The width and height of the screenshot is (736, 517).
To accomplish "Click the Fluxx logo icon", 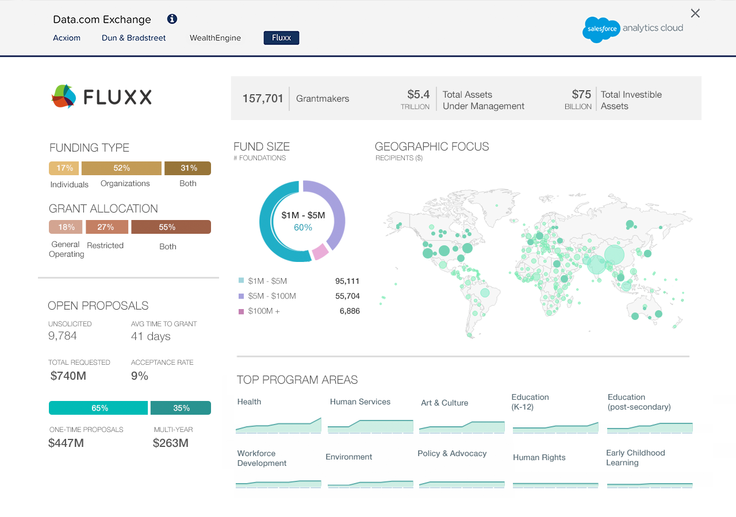I will (63, 97).
